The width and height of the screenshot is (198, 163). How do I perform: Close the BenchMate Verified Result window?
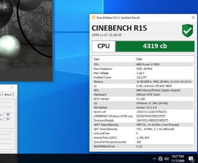193,18
